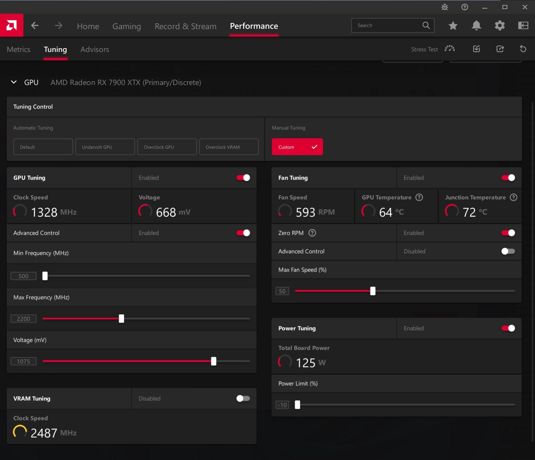Open Junction Temperature help icon
535x460 pixels.
click(x=514, y=197)
